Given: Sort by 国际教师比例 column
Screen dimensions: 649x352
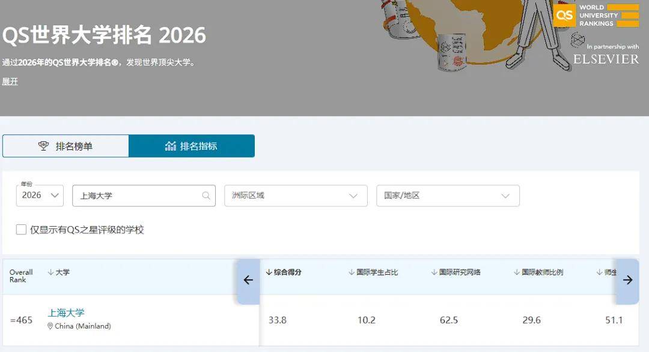Looking at the screenshot, I should point(538,272).
